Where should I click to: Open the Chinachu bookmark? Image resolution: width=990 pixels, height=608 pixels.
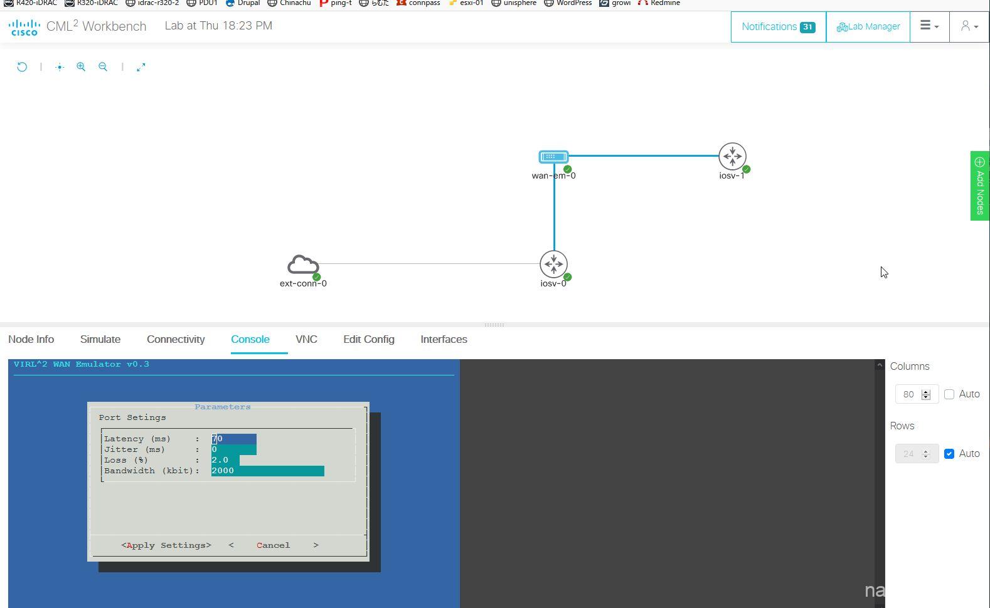pos(289,3)
